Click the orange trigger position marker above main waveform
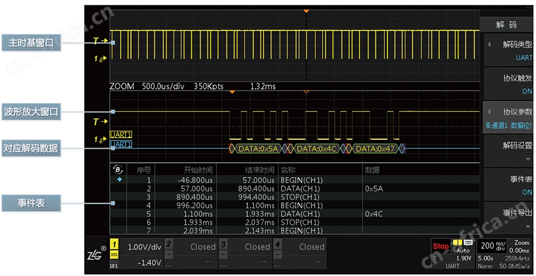 (306, 11)
